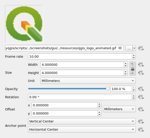
Task: Decrease Rotation with down arrow
Action: [134, 98]
